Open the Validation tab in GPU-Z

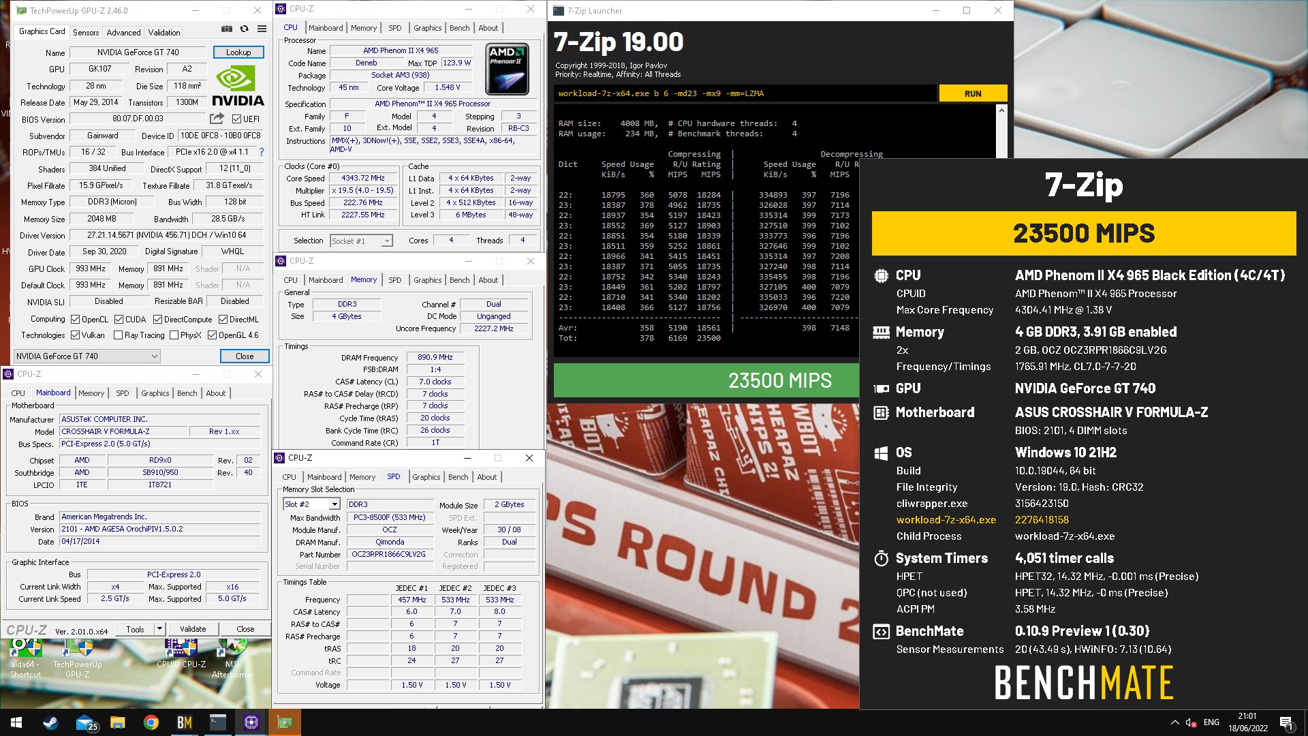coord(164,32)
